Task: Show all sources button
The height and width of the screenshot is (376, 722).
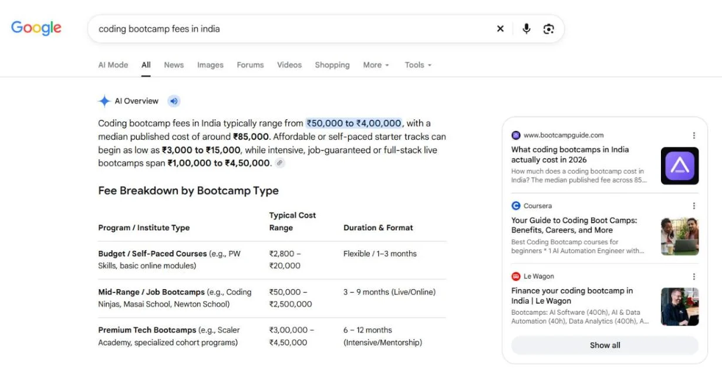Action: point(605,345)
